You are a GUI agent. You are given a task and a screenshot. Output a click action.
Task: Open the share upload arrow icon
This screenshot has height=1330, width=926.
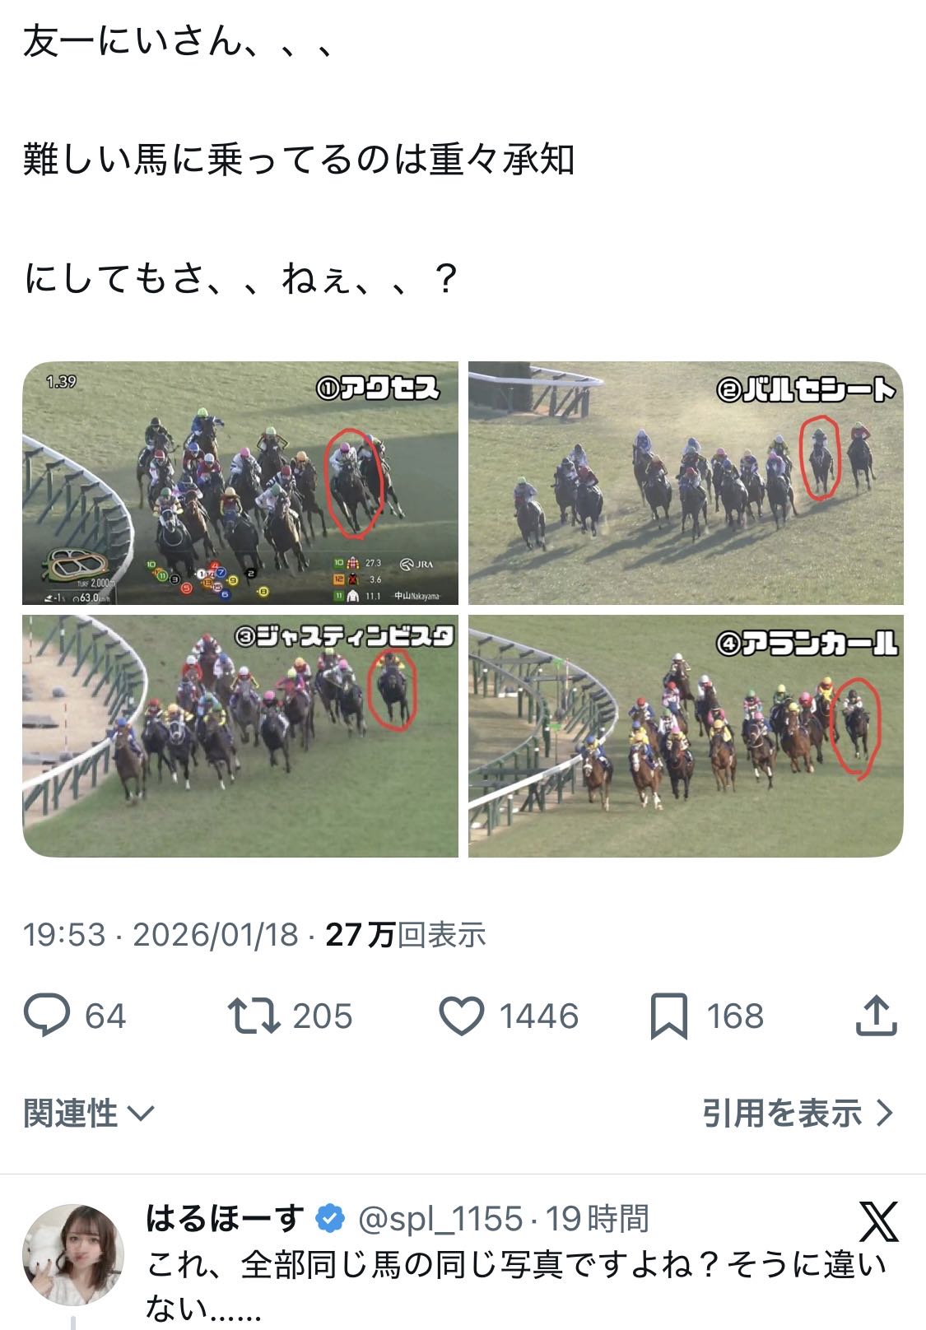click(x=876, y=1015)
